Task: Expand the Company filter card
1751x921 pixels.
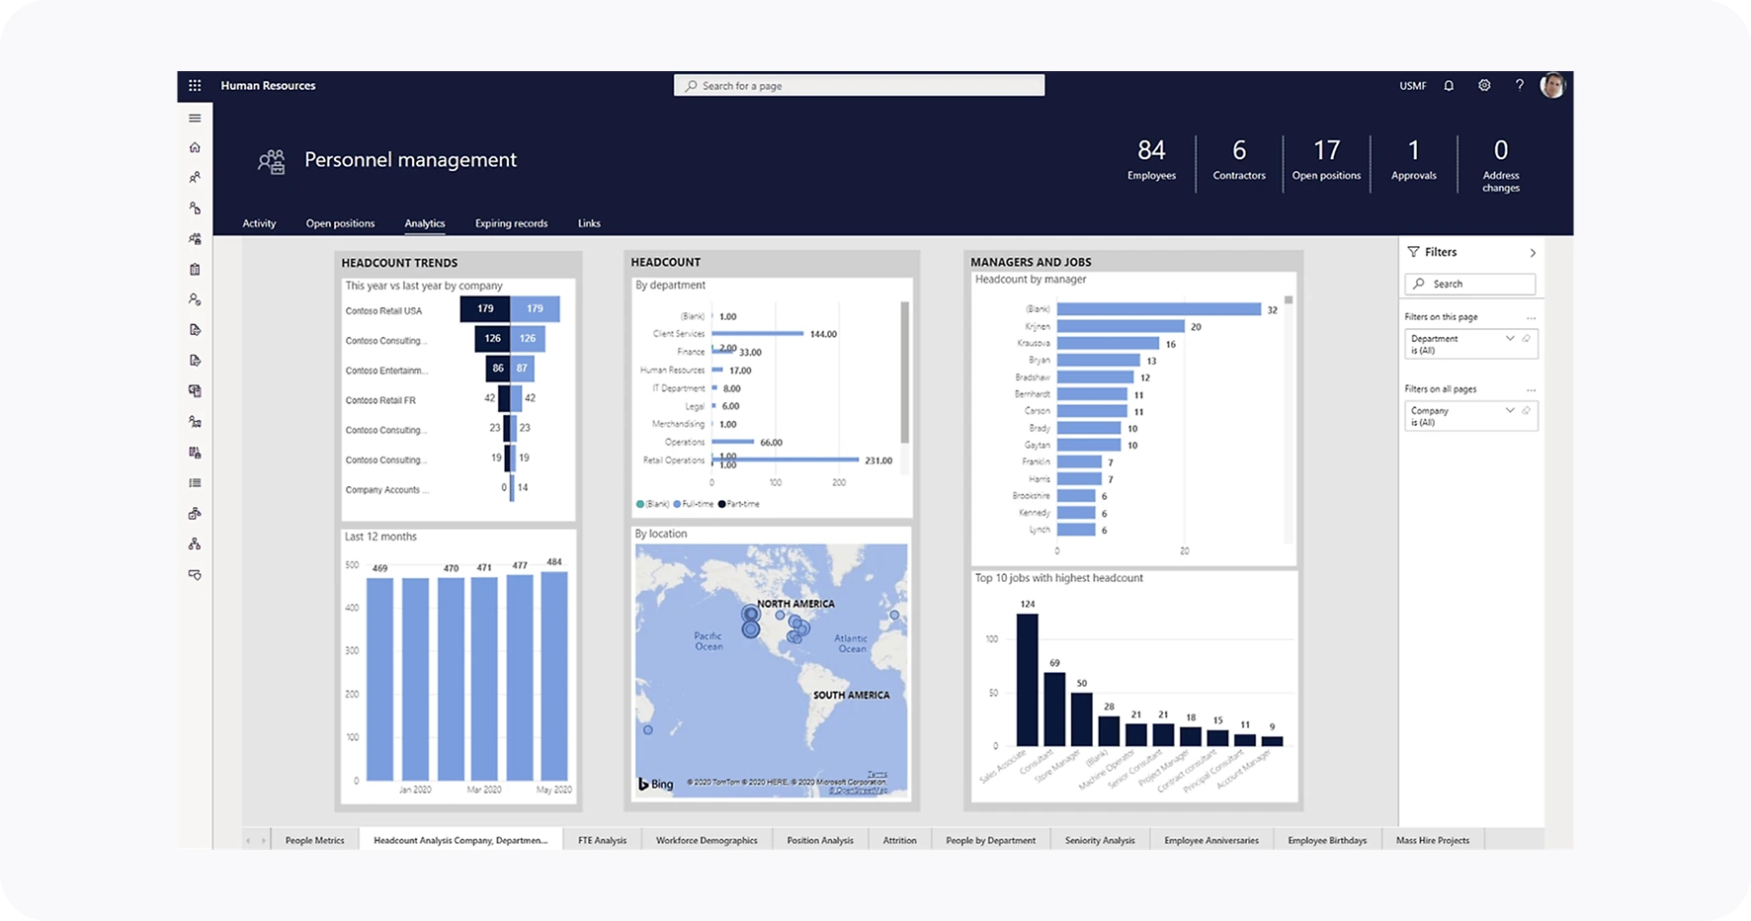Action: click(1510, 410)
